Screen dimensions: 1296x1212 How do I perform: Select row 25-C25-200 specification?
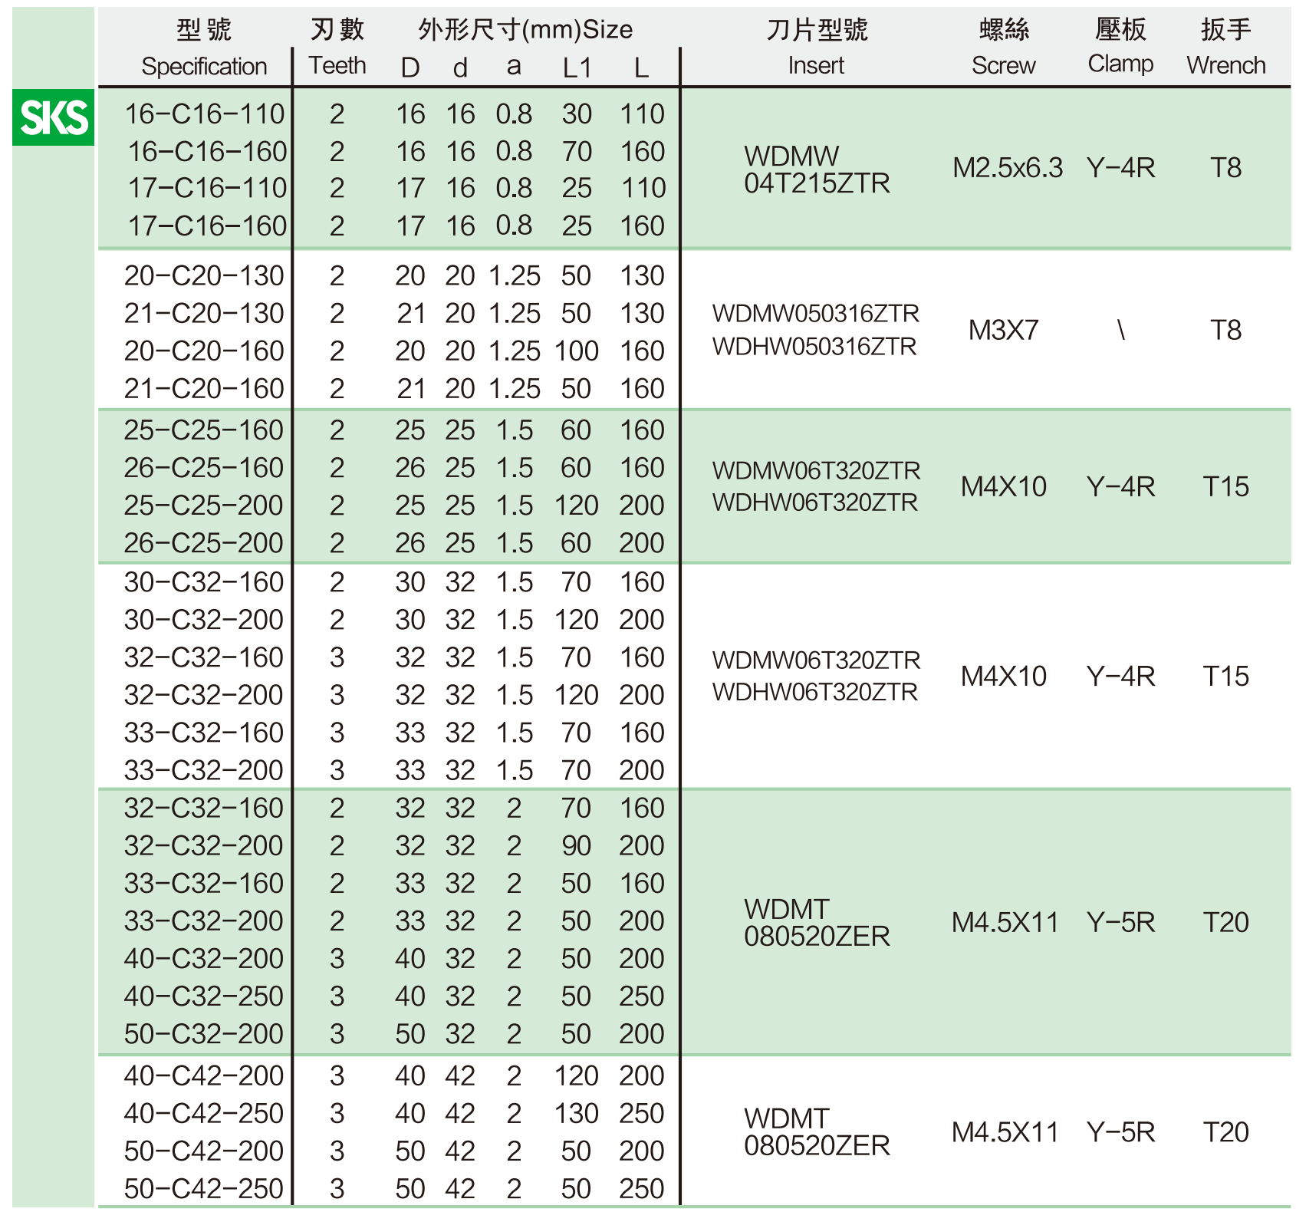204,506
